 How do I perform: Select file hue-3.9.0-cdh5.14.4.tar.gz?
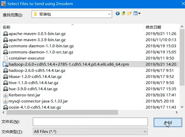[x=33, y=89]
